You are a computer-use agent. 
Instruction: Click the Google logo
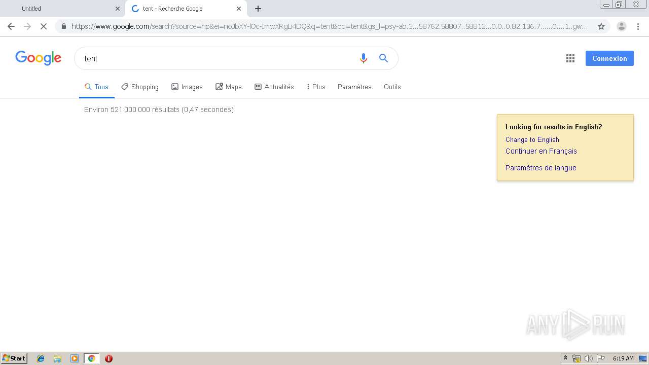[39, 58]
